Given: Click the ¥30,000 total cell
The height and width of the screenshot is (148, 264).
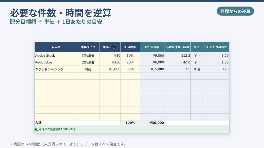Looking at the screenshot, I should 152,123.
